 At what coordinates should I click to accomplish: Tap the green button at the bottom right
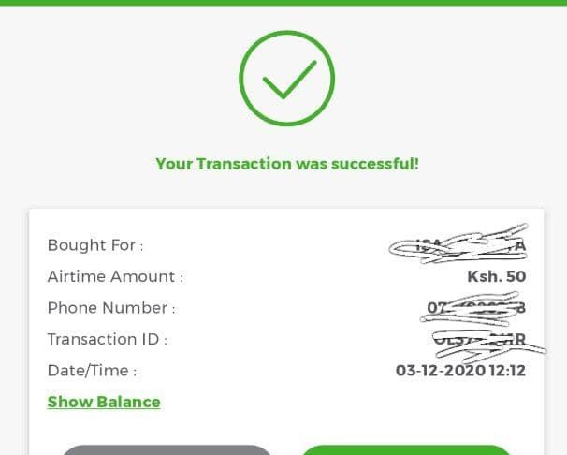406,450
